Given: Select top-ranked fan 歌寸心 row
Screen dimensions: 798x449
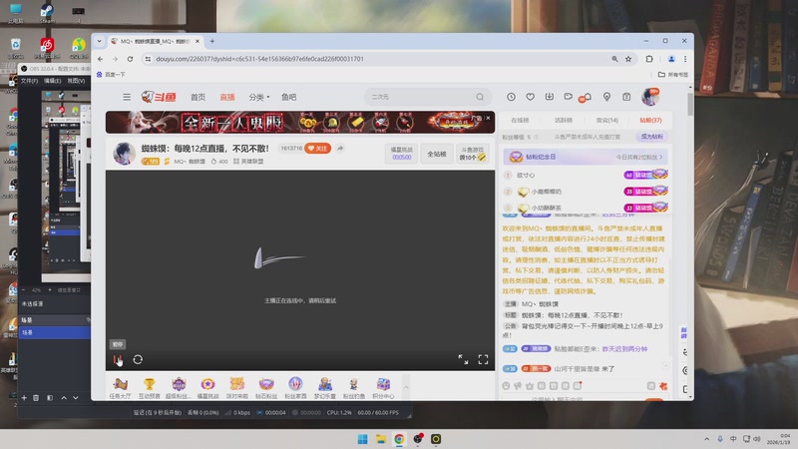Looking at the screenshot, I should [586, 175].
